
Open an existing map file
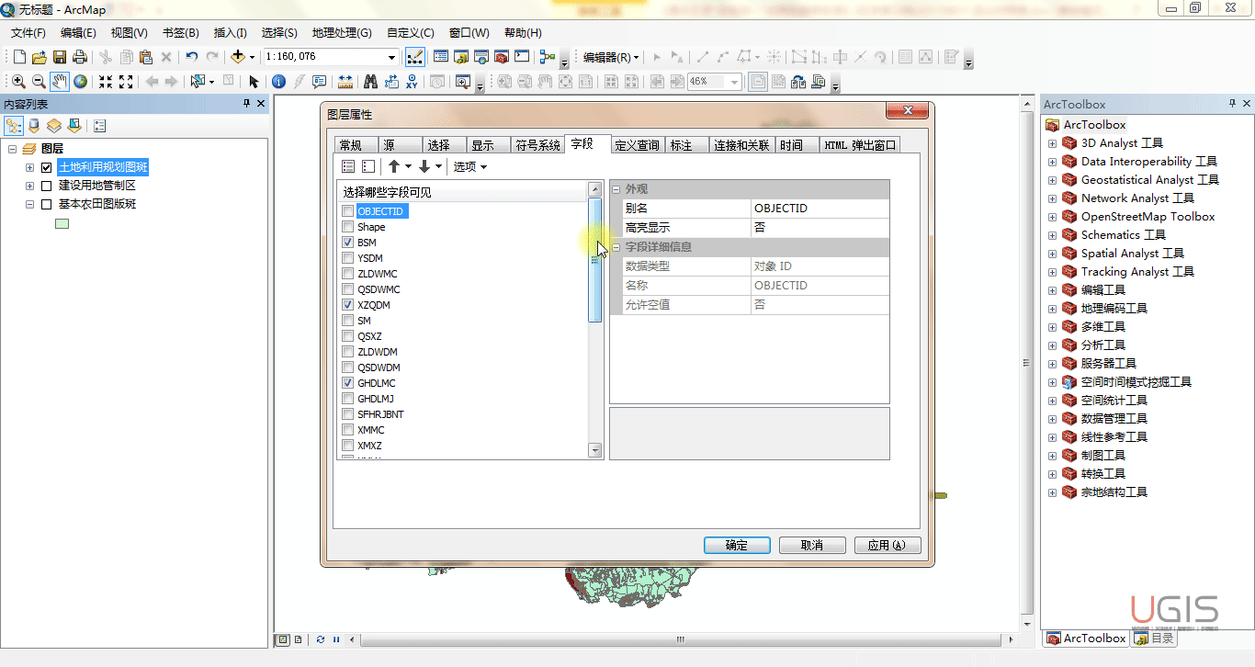pyautogui.click(x=39, y=57)
